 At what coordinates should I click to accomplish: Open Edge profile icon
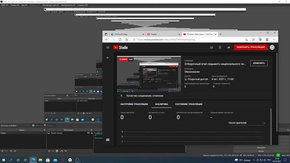pos(267,39)
